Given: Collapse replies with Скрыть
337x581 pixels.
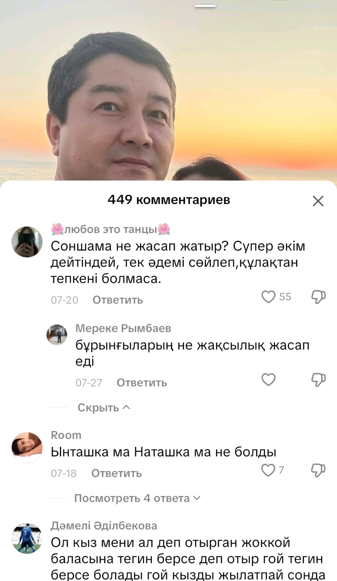Looking at the screenshot, I should point(104,407).
